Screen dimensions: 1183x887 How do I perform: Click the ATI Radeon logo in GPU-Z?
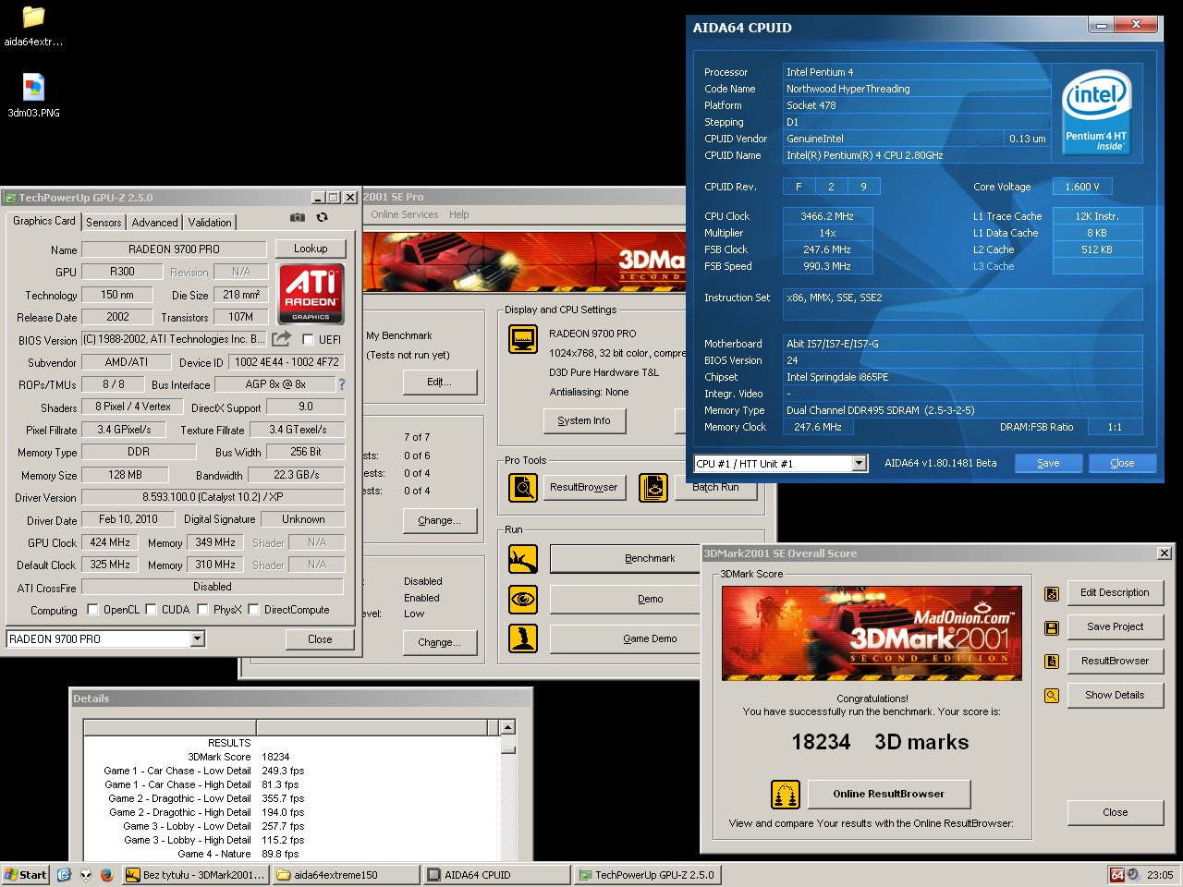click(x=311, y=294)
